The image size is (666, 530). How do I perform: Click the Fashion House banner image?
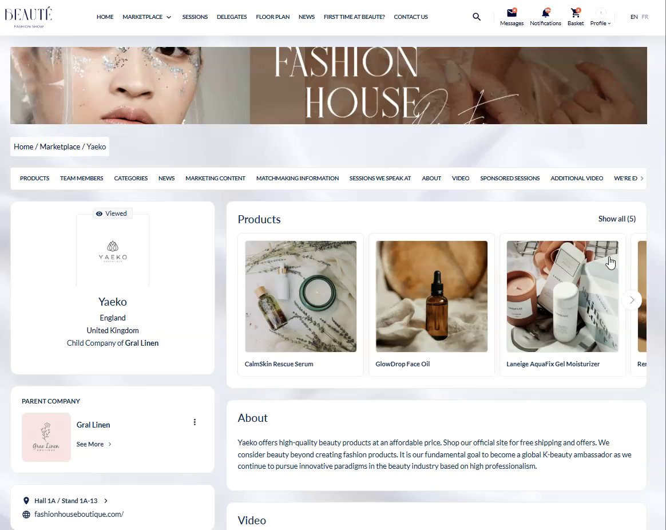pyautogui.click(x=328, y=85)
